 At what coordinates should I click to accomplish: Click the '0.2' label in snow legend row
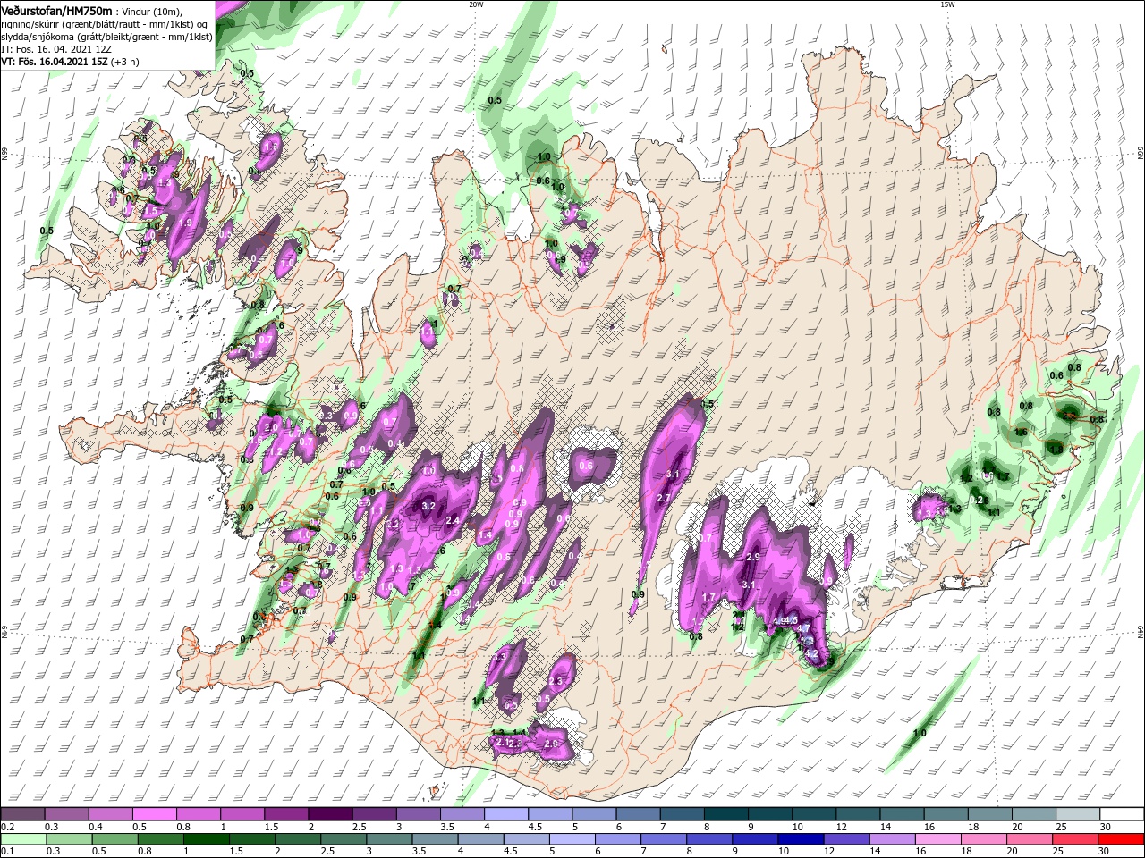7,827
